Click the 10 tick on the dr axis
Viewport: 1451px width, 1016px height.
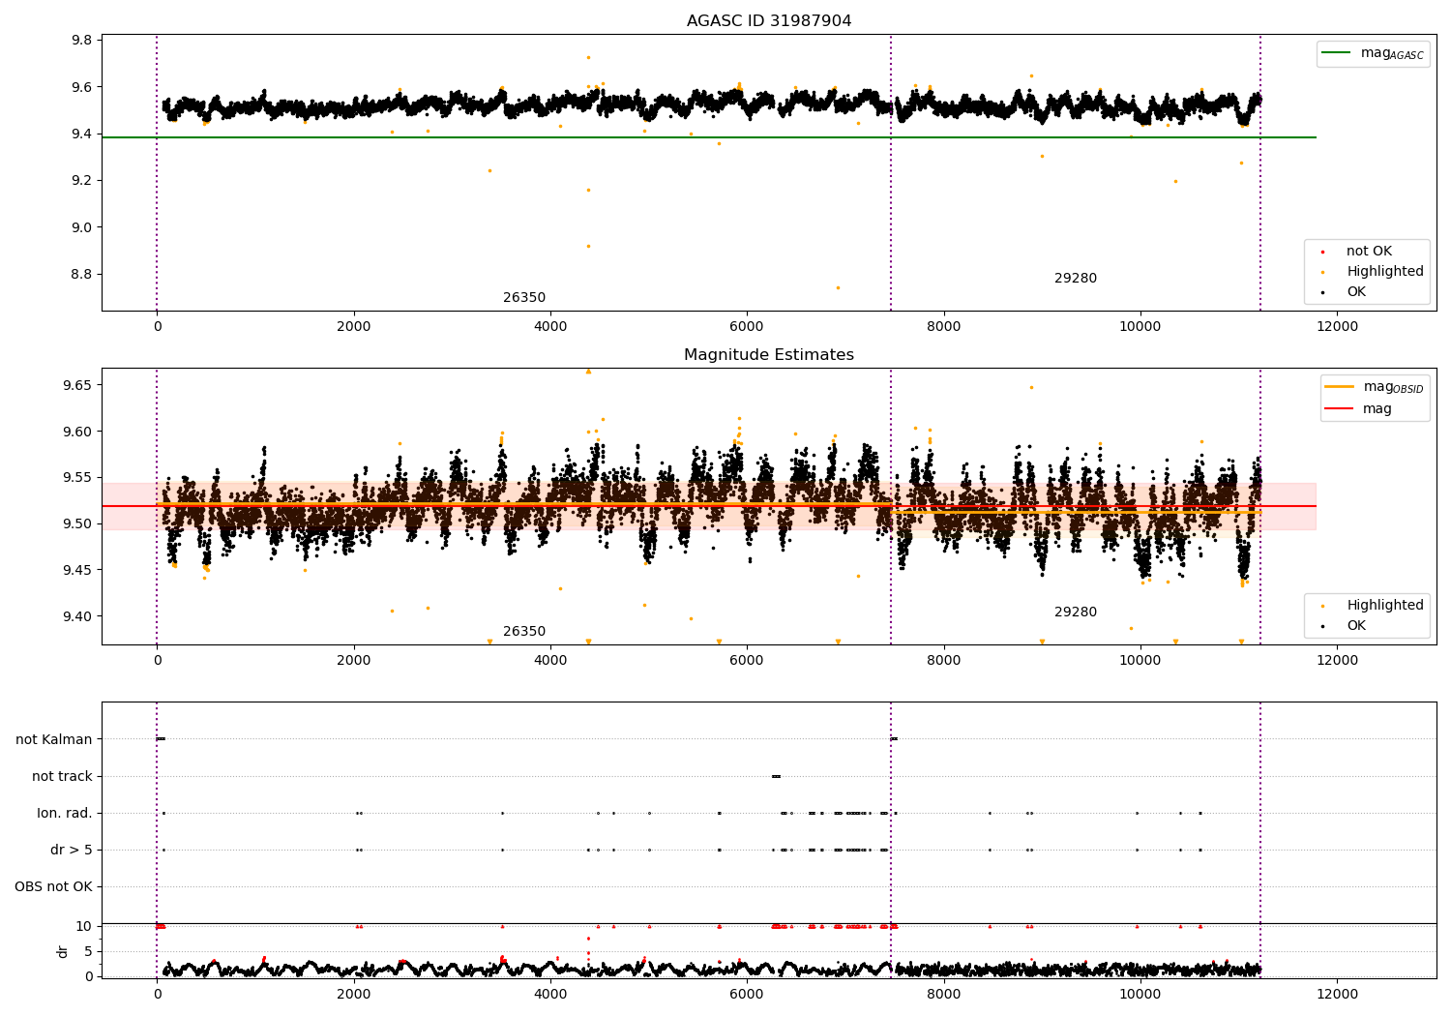pyautogui.click(x=84, y=927)
